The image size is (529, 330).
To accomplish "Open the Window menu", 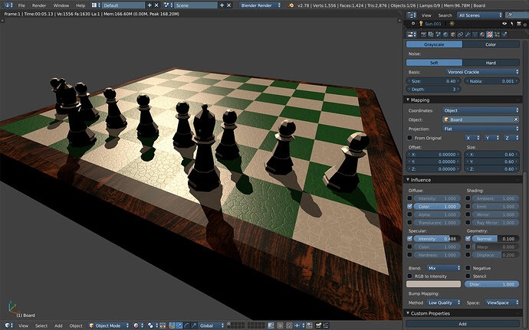I will point(61,5).
